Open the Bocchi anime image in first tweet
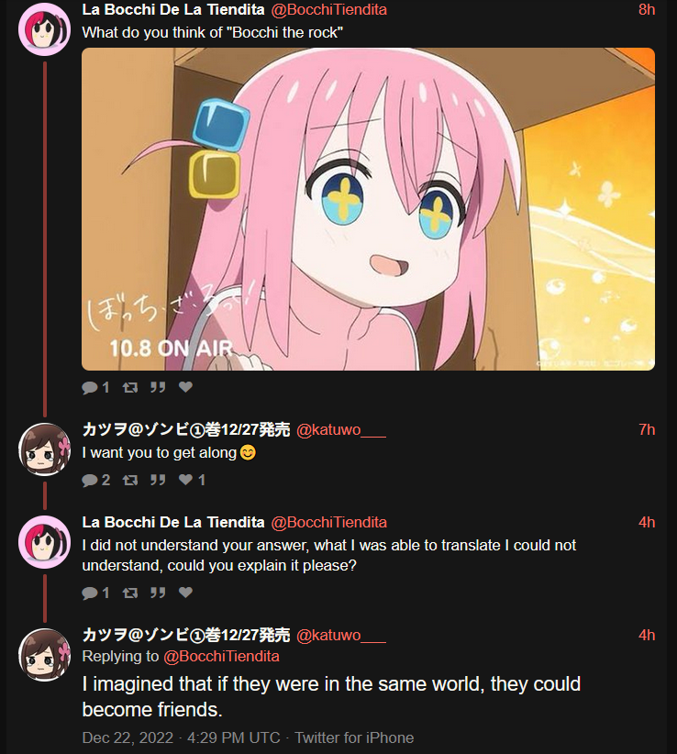Image resolution: width=677 pixels, height=754 pixels. coord(368,209)
